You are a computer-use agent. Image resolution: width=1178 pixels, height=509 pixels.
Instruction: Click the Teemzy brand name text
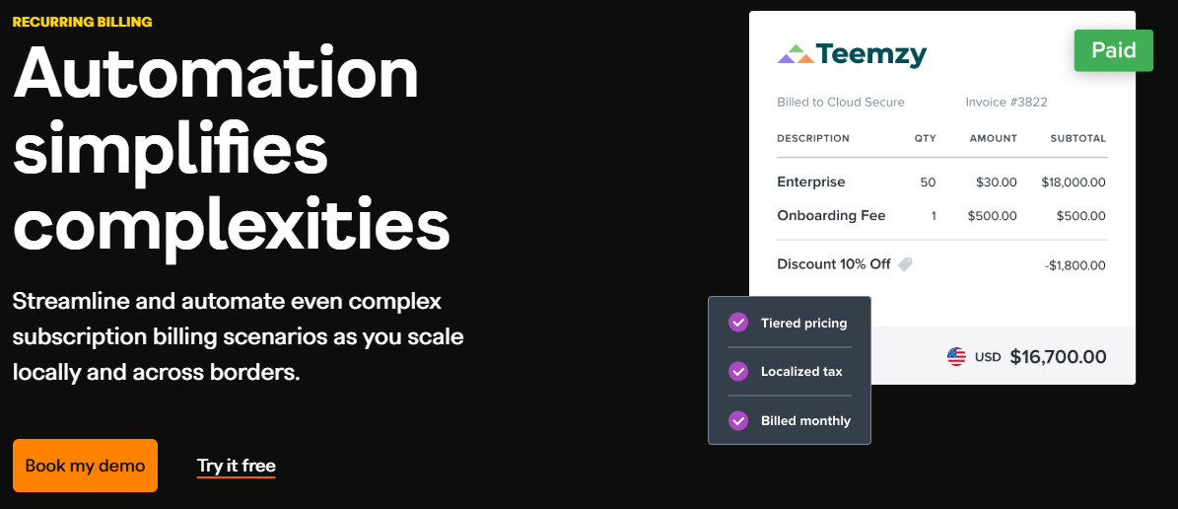(x=872, y=55)
